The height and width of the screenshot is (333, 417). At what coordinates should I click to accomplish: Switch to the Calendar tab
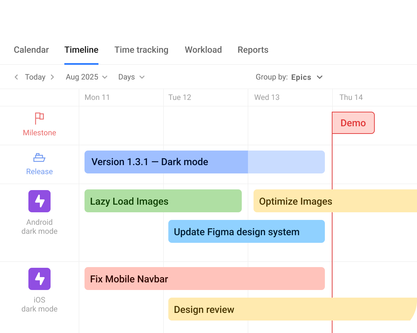coord(31,50)
